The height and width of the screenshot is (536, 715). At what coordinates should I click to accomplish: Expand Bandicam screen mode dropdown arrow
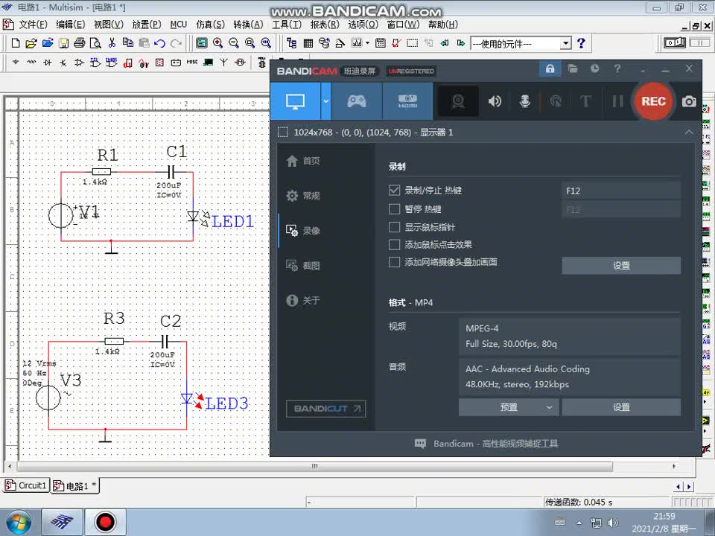click(x=326, y=101)
